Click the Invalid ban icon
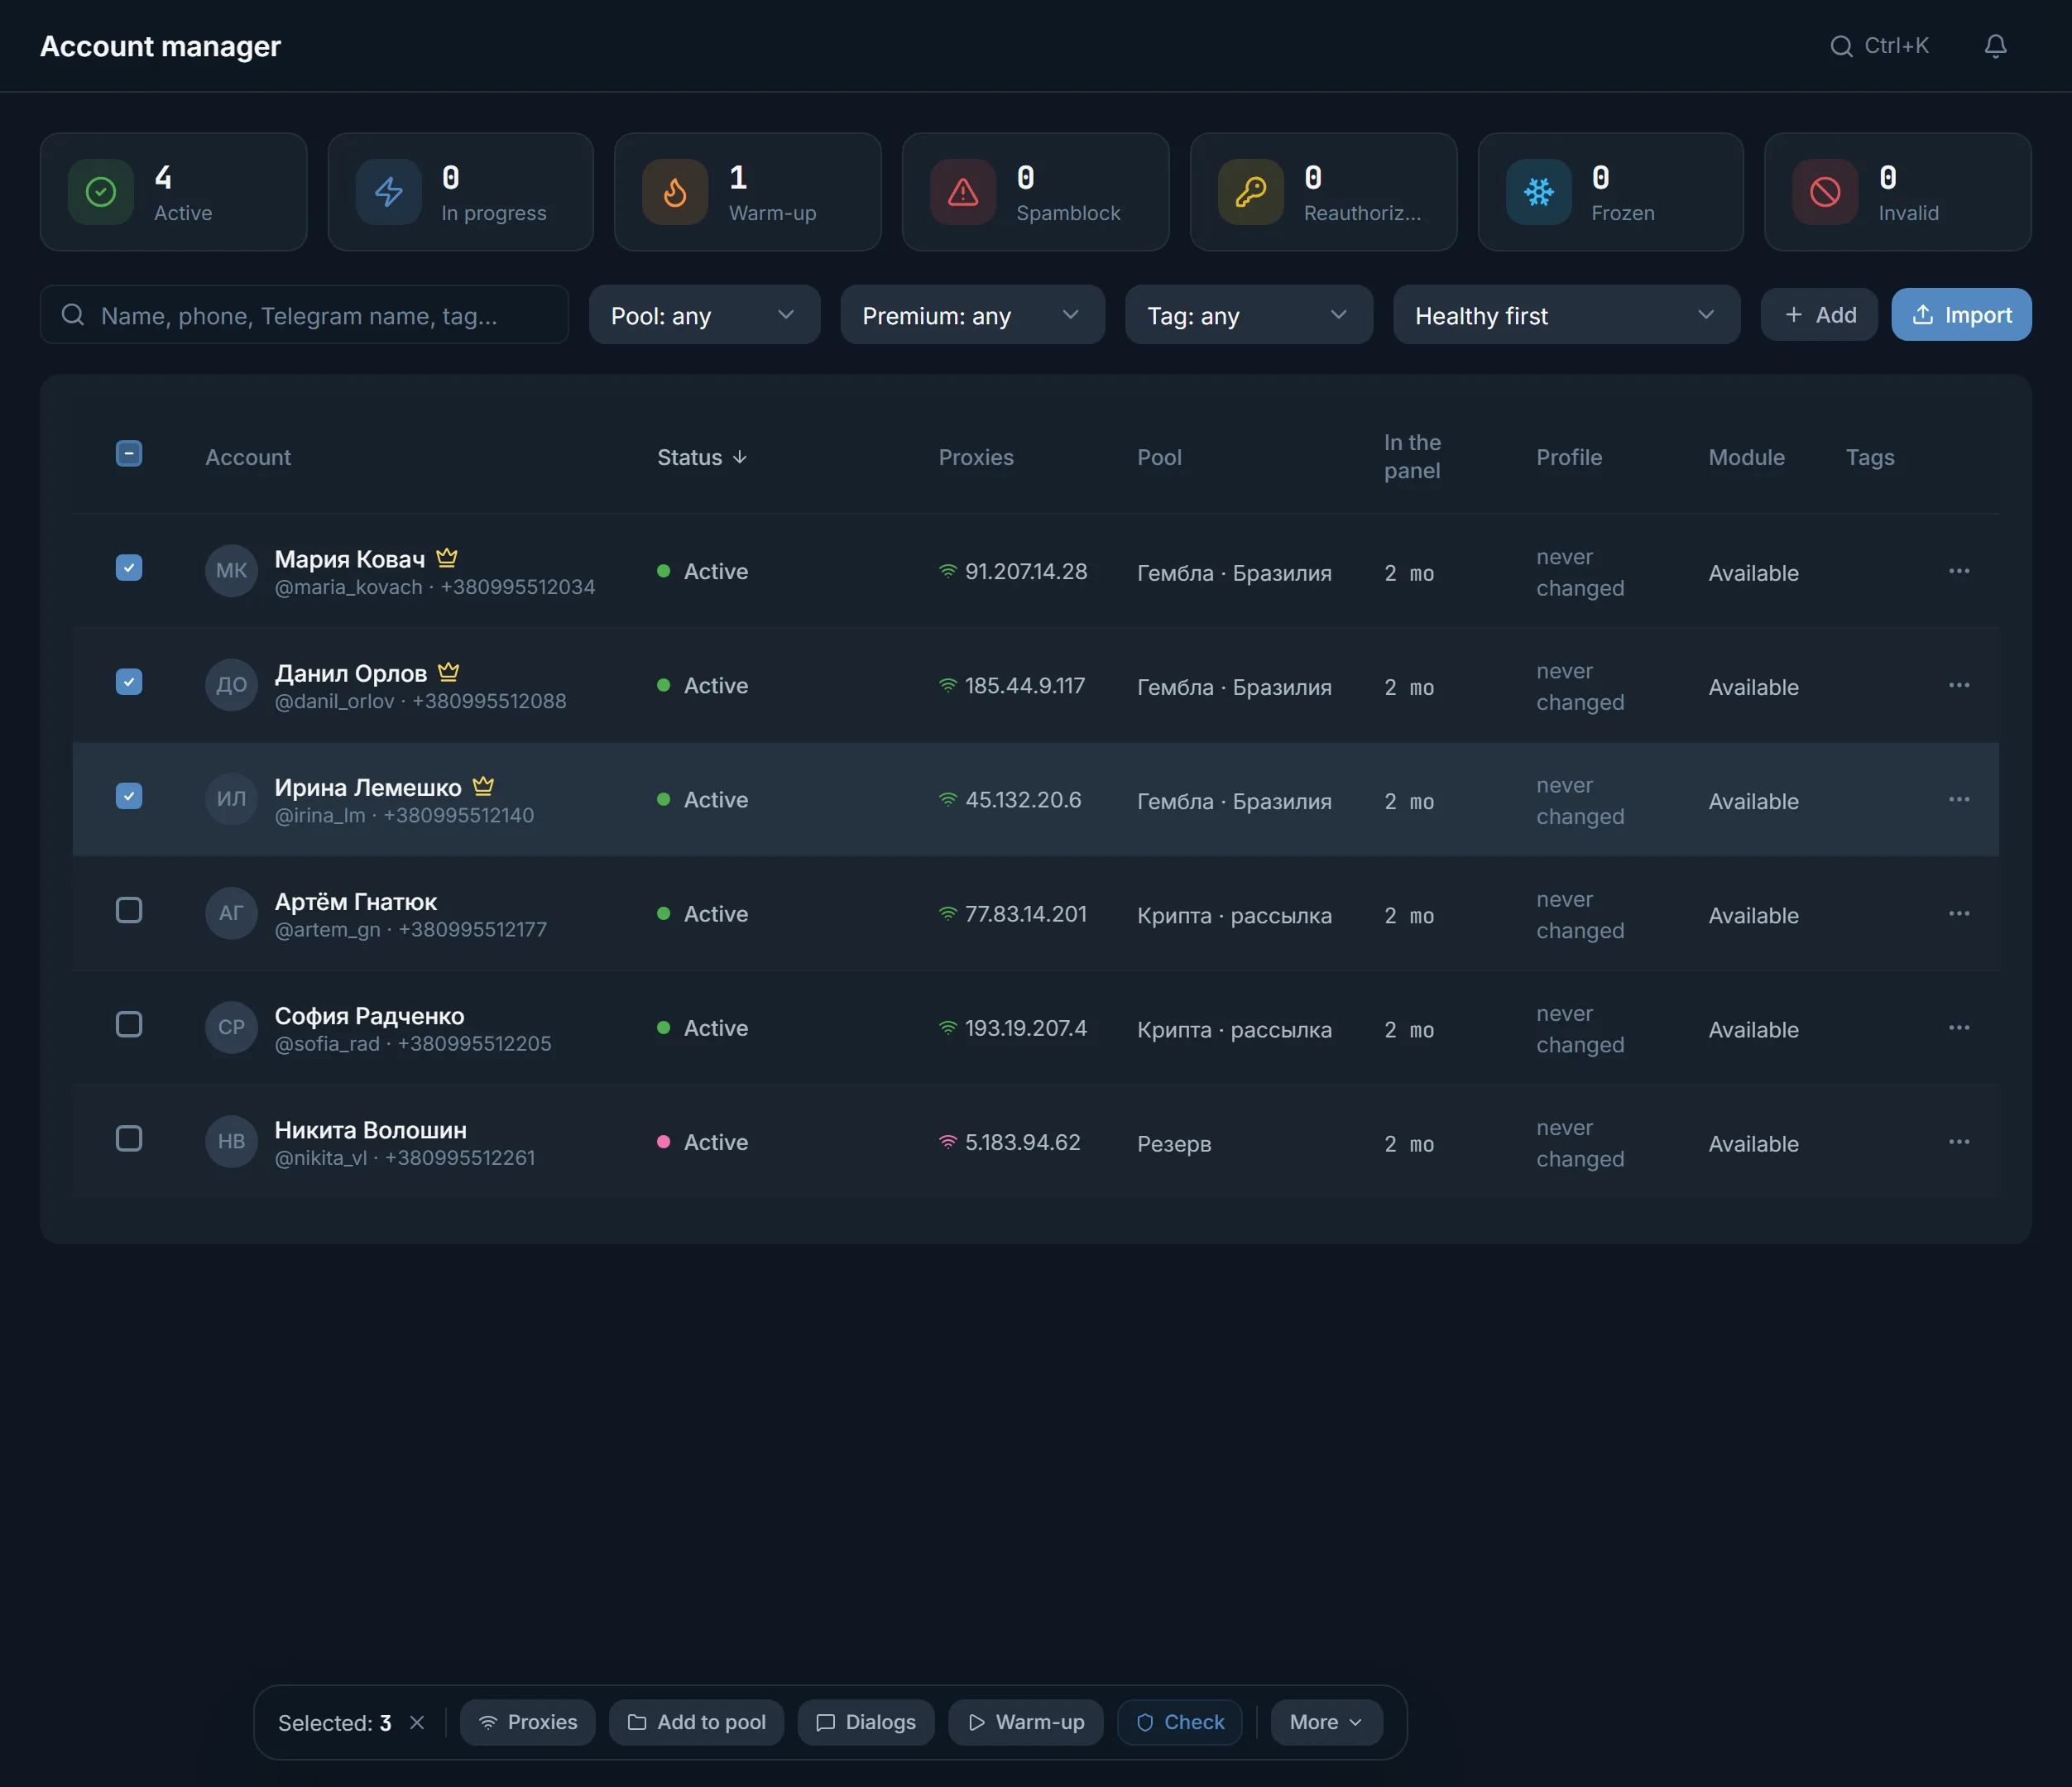The width and height of the screenshot is (2072, 1787). point(1825,192)
